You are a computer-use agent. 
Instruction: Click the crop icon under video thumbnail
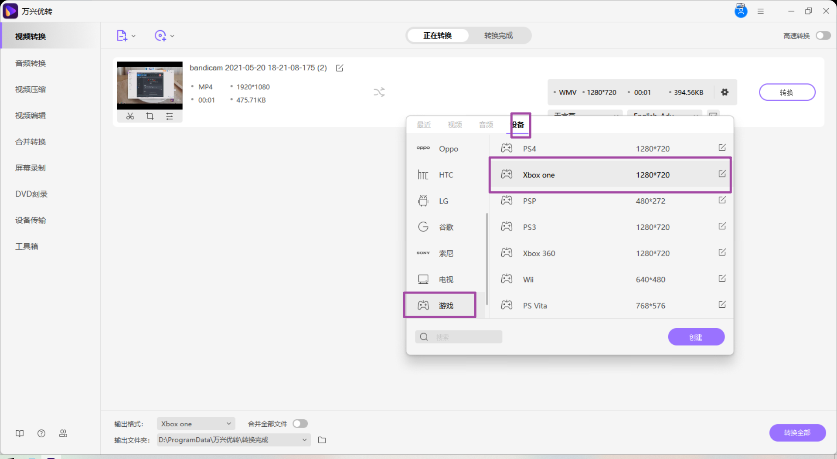(150, 116)
